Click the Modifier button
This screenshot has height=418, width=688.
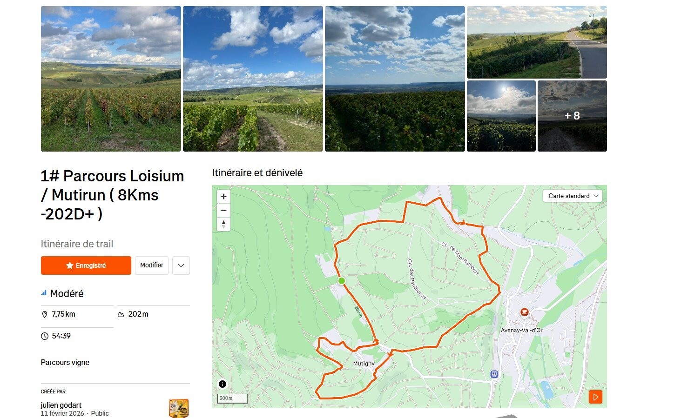pyautogui.click(x=152, y=265)
